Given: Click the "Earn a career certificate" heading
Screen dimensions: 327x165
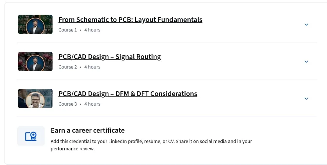Looking at the screenshot, I should pyautogui.click(x=87, y=131).
